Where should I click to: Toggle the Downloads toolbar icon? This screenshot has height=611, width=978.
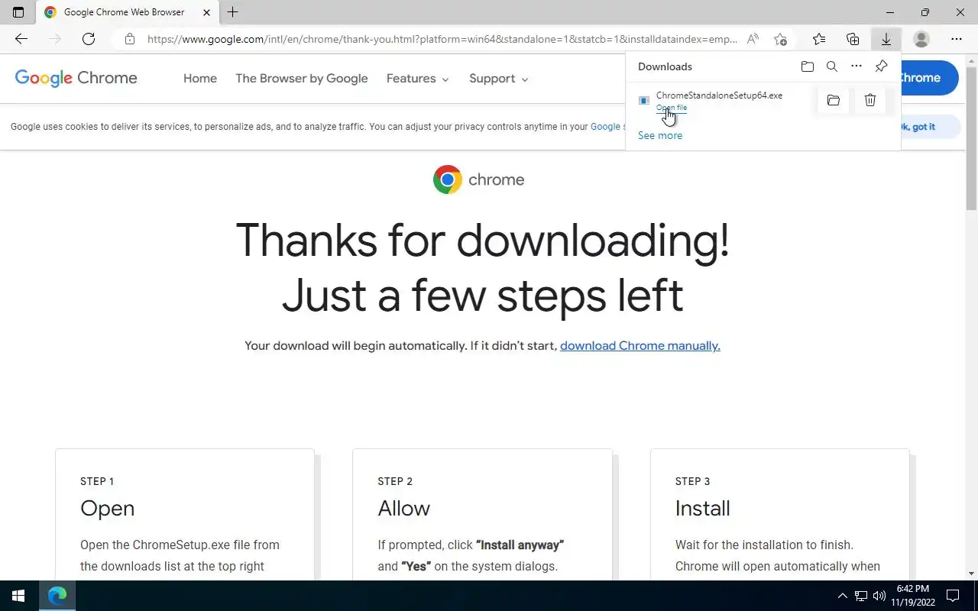point(886,39)
